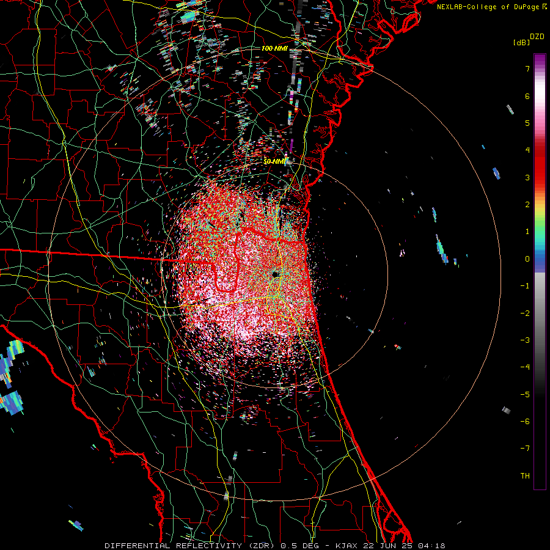Click the black radar site dot at center
The image size is (550, 550).
point(276,274)
